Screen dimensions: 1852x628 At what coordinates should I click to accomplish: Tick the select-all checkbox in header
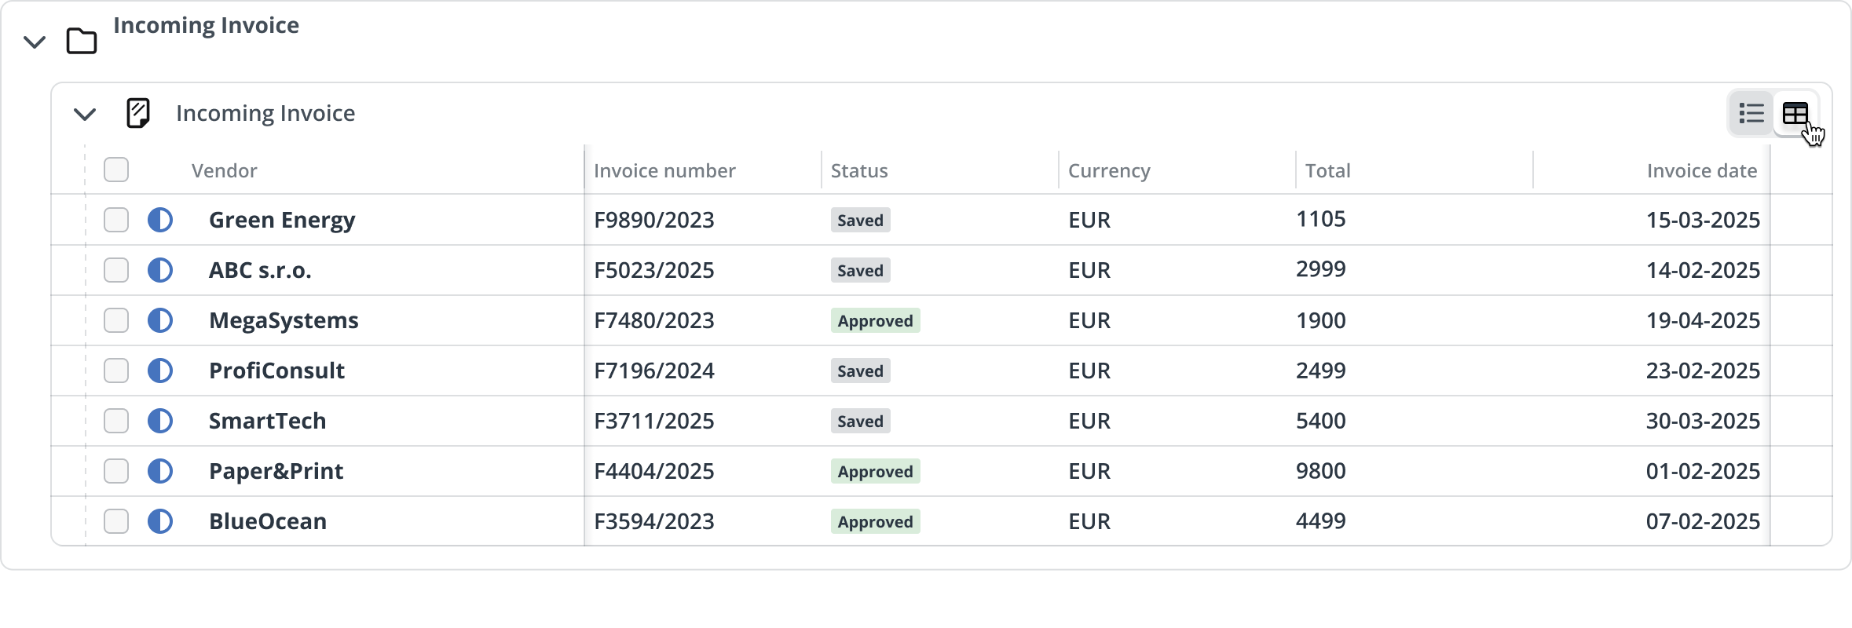pyautogui.click(x=116, y=170)
